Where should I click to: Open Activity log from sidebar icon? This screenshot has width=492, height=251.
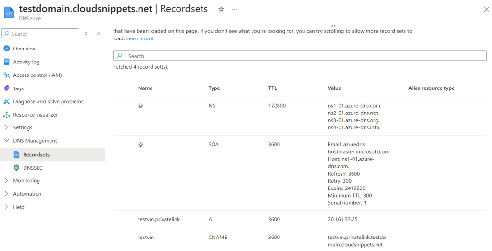[6, 62]
